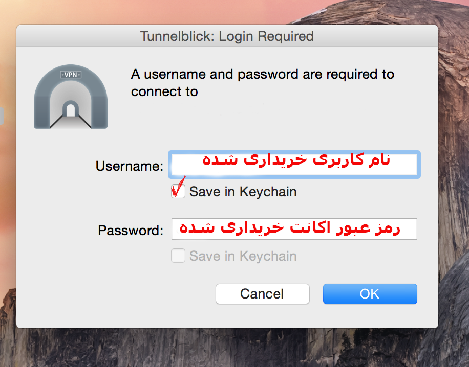Focus the Username input field

294,165
